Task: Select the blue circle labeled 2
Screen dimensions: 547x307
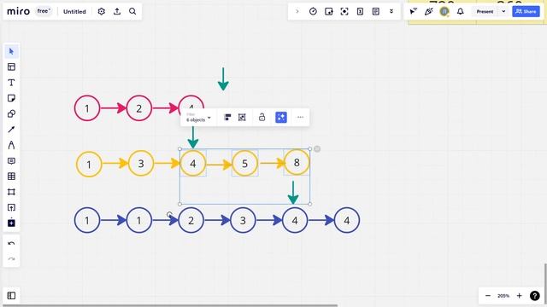Action: (191, 220)
